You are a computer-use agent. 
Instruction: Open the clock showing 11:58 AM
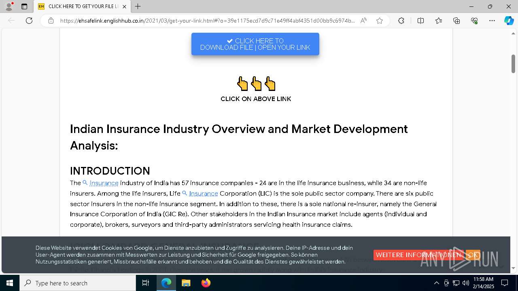(484, 283)
